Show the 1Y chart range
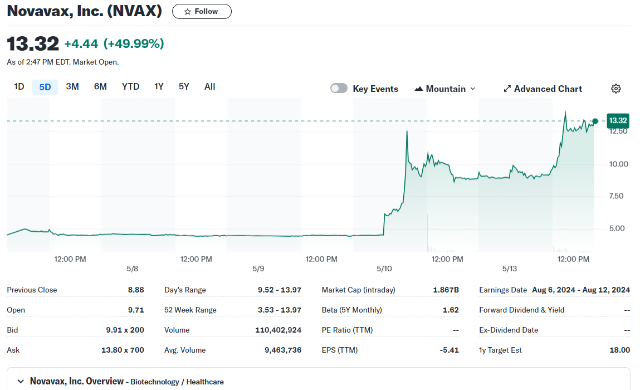 (x=159, y=86)
